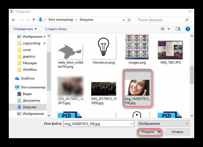Open the 'Упорядочить' menu
The width and height of the screenshot is (203, 147).
click(25, 29)
